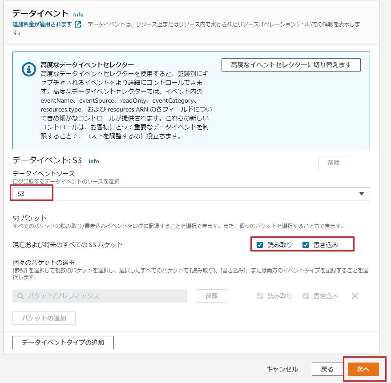This screenshot has height=383, width=391.
Task: Click データイベントソース label
Action: pyautogui.click(x=44, y=174)
